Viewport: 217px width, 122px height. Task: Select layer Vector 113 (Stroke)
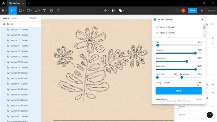coord(20,51)
